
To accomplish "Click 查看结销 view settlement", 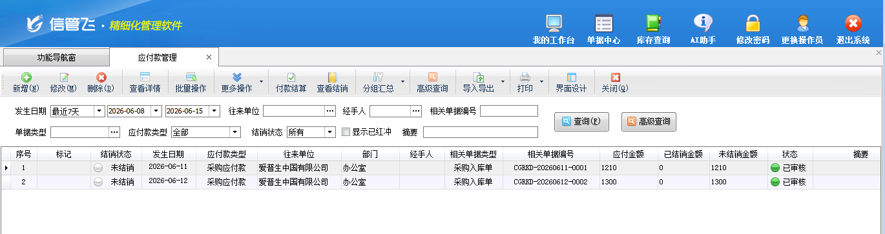I will click(x=332, y=83).
